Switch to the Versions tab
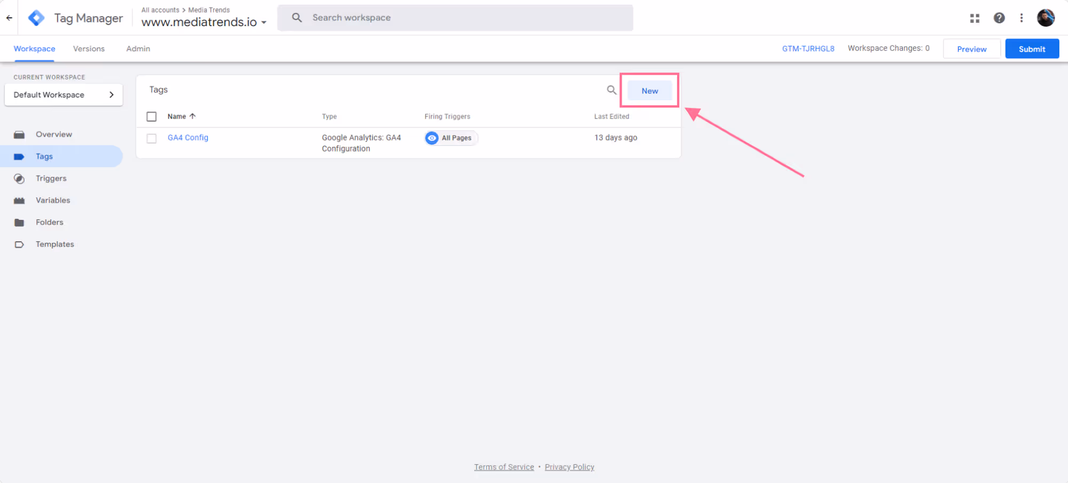This screenshot has height=483, width=1068. [x=89, y=49]
